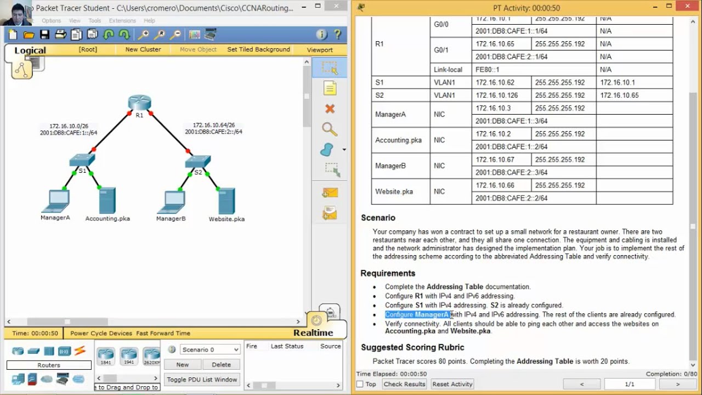Click New scenario button
Image resolution: width=702 pixels, height=395 pixels.
click(183, 364)
